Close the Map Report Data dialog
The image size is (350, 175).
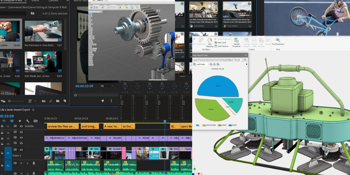point(245,55)
